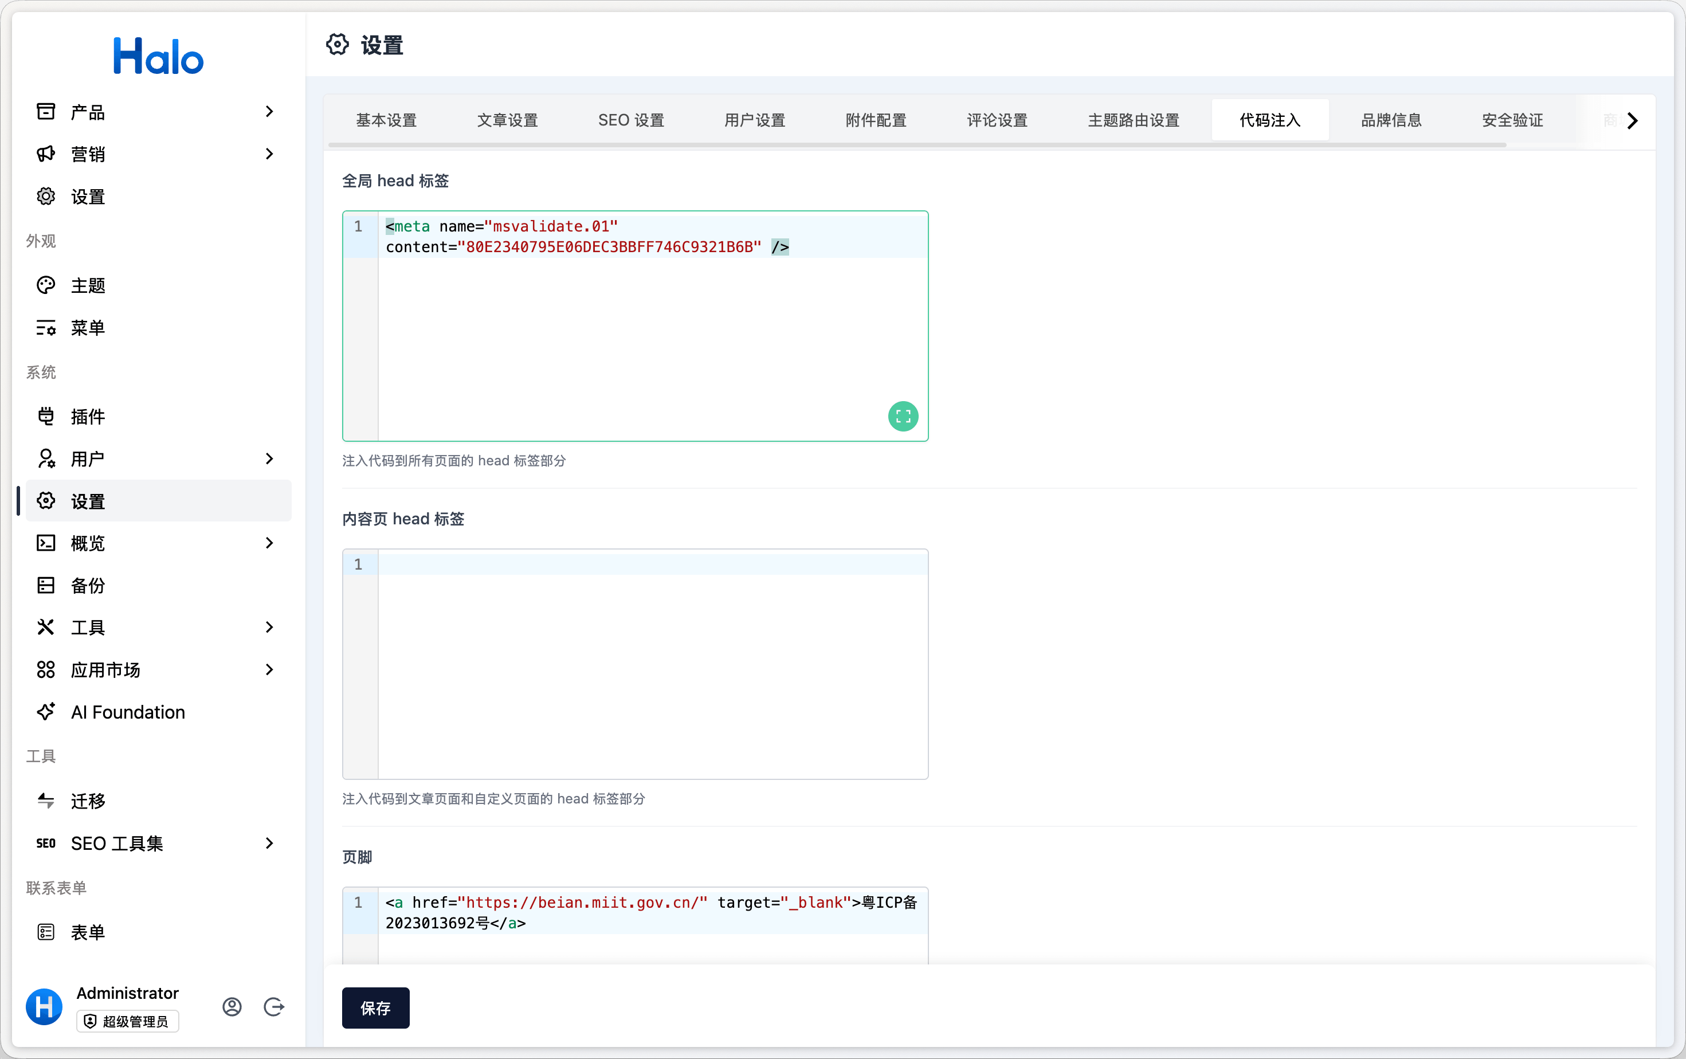Switch to the SEO 设置 tab

point(631,120)
